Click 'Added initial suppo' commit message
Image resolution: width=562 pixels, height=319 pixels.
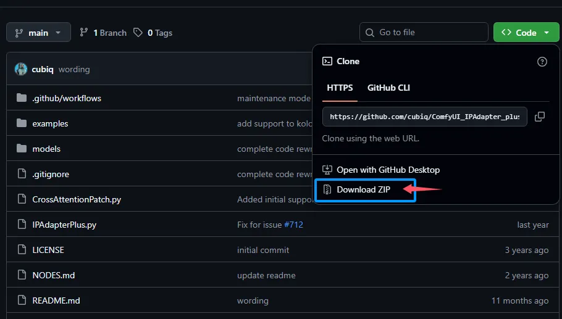click(275, 199)
